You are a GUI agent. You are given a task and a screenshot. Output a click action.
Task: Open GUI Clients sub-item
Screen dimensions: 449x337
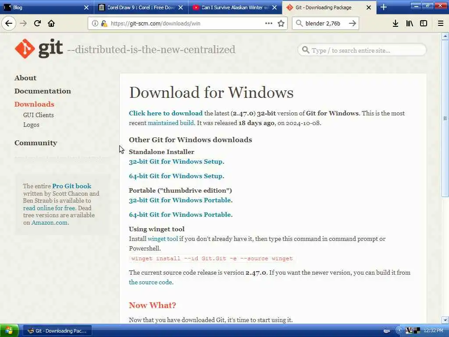pos(39,115)
